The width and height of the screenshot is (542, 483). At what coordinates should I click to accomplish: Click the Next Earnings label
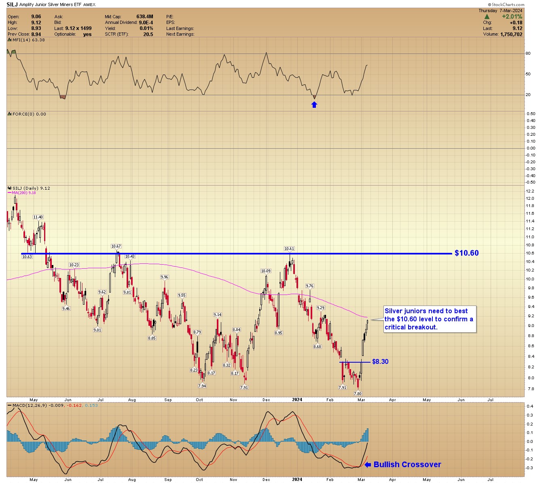(x=180, y=34)
